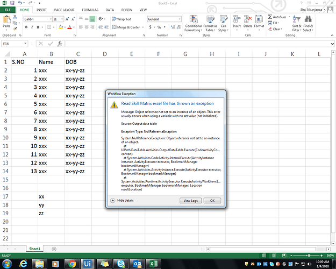Viewport: 336px width, 269px height.
Task: Open Conditional Formatting menu
Action: (194, 24)
